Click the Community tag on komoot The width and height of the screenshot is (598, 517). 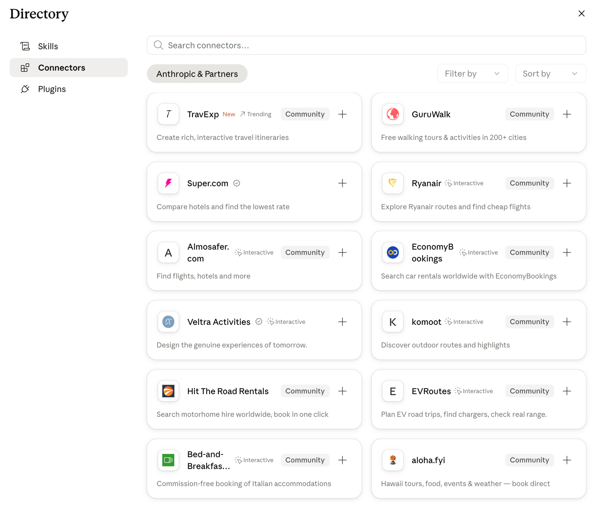pyautogui.click(x=529, y=322)
